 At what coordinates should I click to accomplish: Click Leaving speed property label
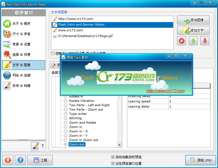[139, 101]
